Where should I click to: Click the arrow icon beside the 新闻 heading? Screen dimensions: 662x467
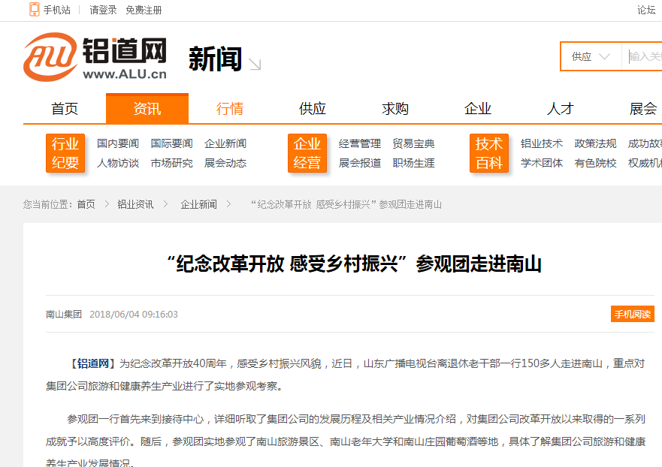tap(255, 65)
